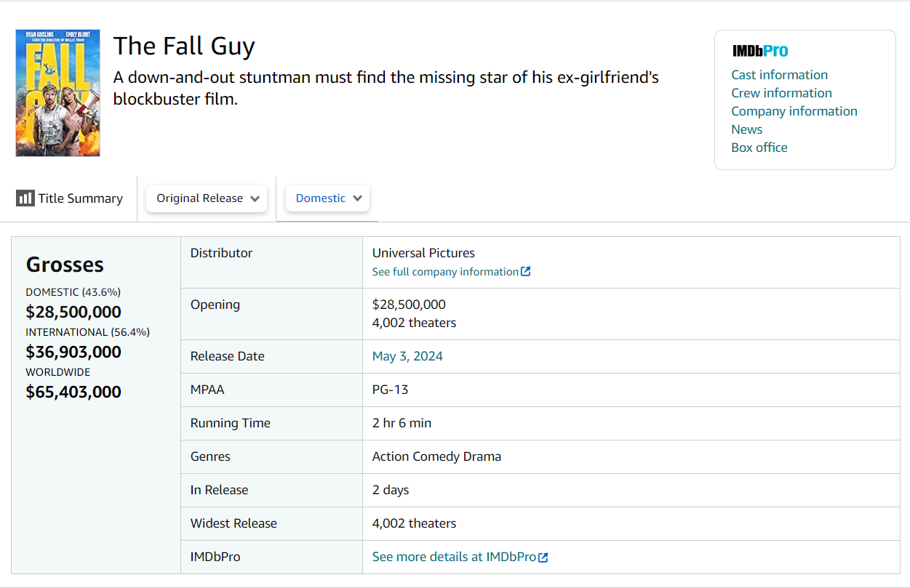The height and width of the screenshot is (588, 910).
Task: Click the DOMESTIC (43.6%) label
Action: (73, 292)
